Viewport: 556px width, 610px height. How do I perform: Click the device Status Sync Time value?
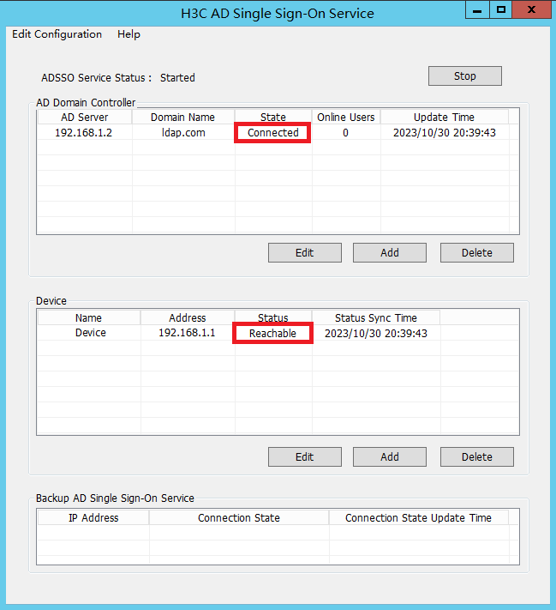click(376, 334)
